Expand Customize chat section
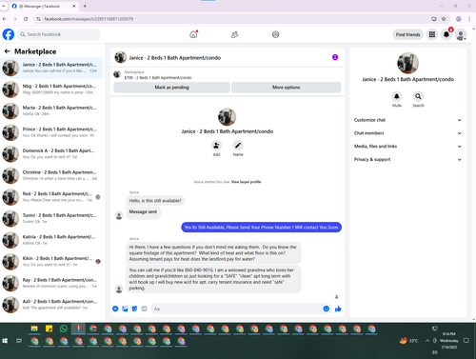The height and width of the screenshot is (359, 476). pyautogui.click(x=407, y=120)
